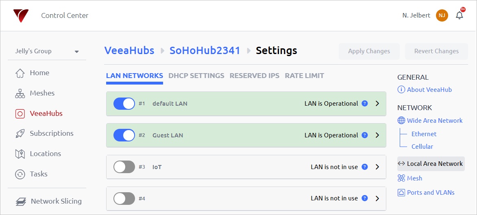The height and width of the screenshot is (215, 477).
Task: Disable the Guest LAN toggle
Action: pos(124,135)
